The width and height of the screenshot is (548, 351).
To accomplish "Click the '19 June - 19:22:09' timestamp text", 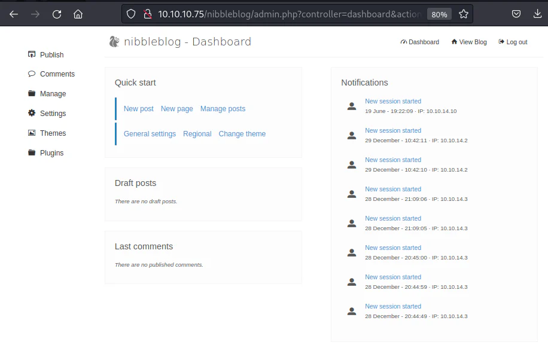I will tap(389, 111).
